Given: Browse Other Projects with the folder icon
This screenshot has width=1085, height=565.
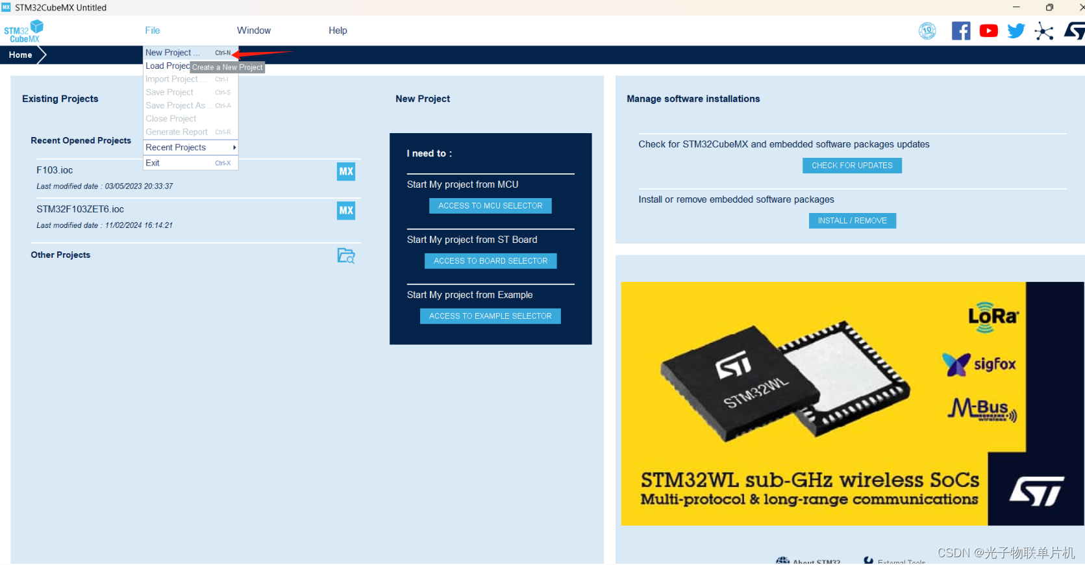Looking at the screenshot, I should (x=346, y=255).
